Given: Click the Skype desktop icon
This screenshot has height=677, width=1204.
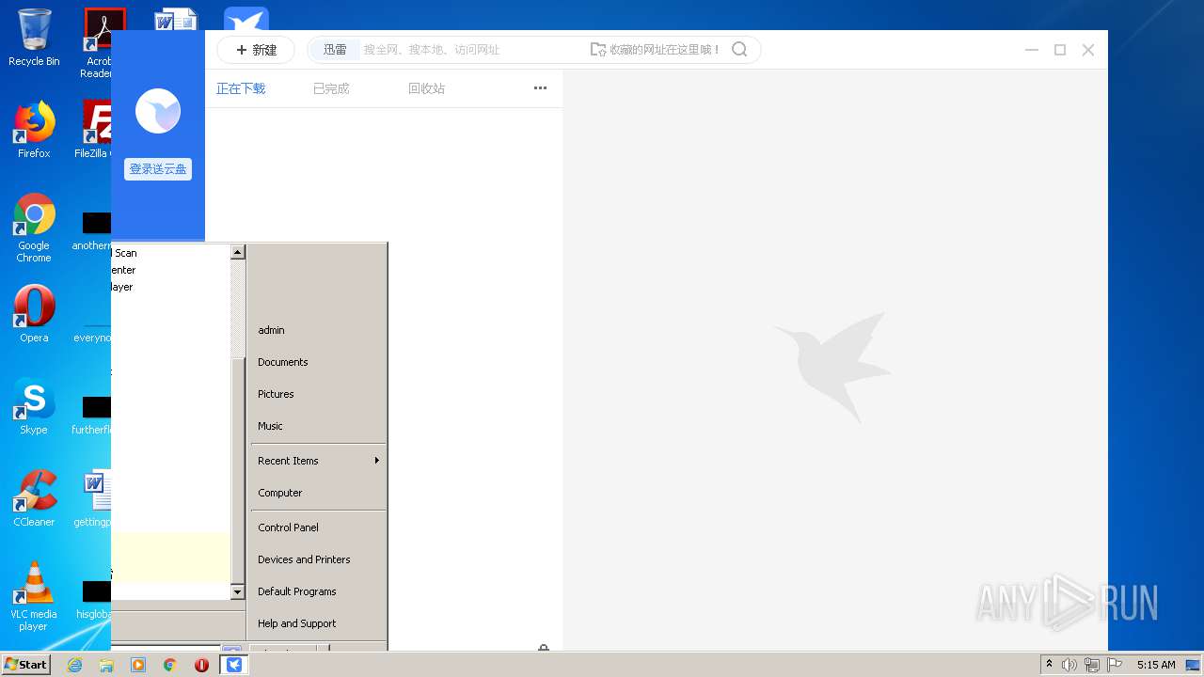Looking at the screenshot, I should [x=34, y=406].
